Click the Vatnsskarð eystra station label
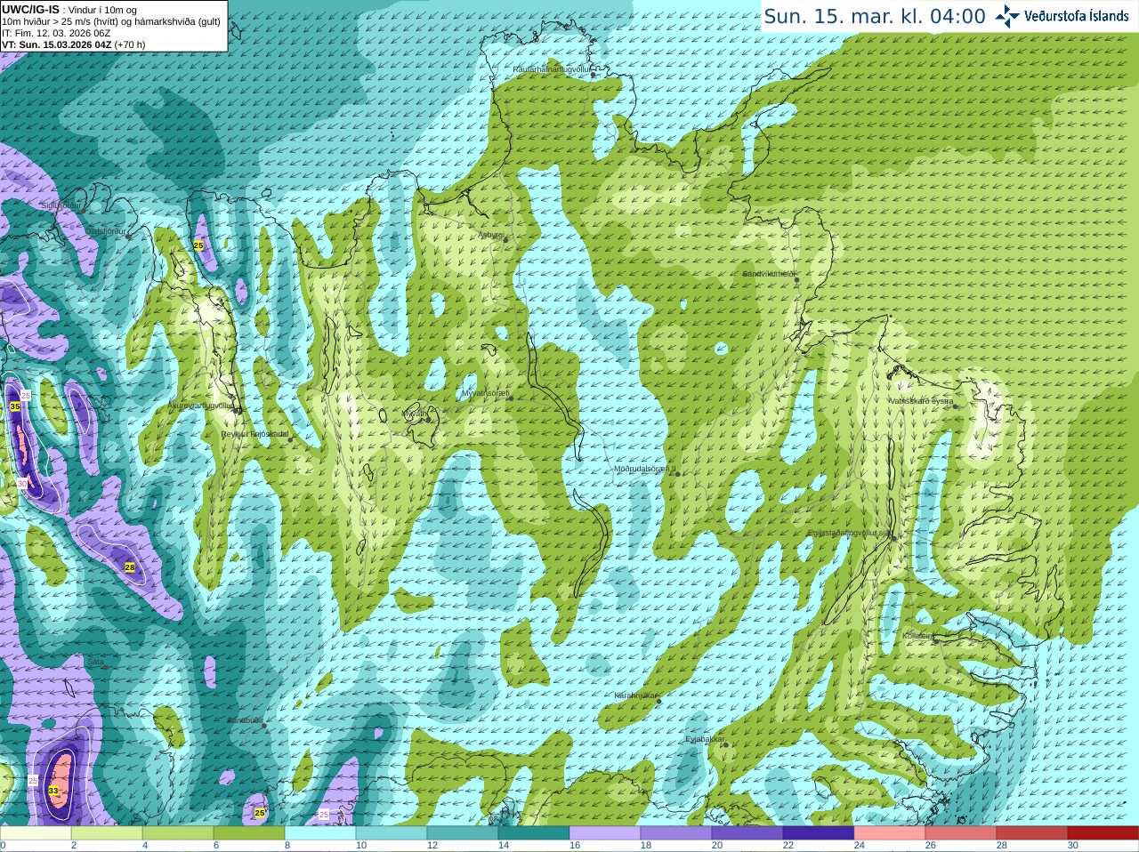 tap(921, 401)
